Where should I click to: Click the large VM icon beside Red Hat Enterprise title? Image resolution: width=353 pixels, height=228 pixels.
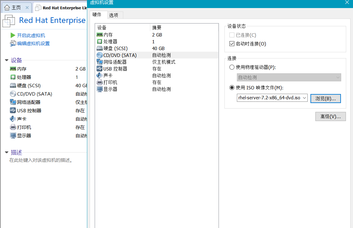[x=9, y=21]
